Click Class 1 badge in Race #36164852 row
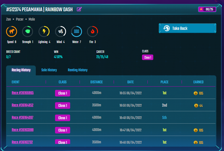The height and width of the screenshot is (151, 224). (62, 106)
